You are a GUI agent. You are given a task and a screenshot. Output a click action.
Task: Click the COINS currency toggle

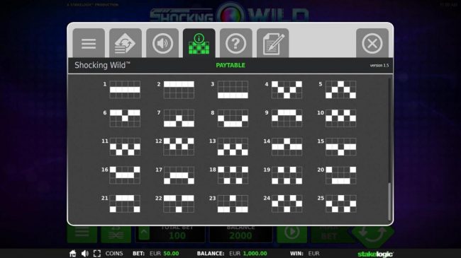point(114,253)
